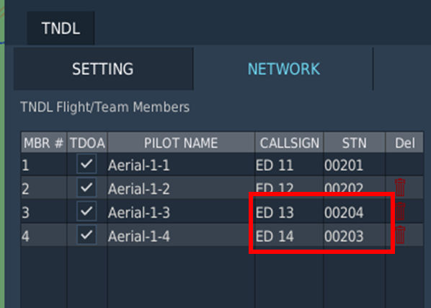431x308 pixels.
Task: Click the PILOT NAME column header
Action: 181,143
